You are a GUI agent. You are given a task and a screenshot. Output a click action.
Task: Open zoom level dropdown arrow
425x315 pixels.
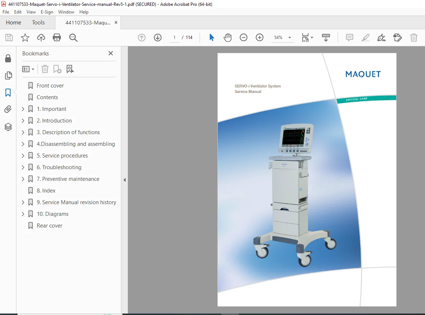(290, 38)
